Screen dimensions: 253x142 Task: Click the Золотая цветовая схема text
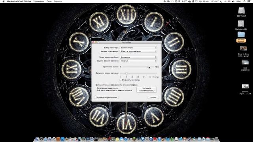[x=107, y=88]
